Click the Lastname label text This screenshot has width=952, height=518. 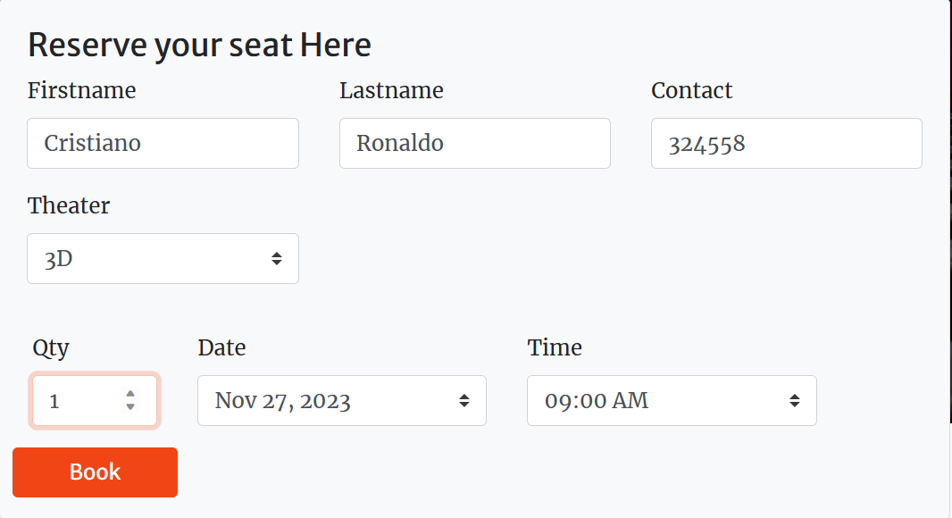(x=391, y=91)
